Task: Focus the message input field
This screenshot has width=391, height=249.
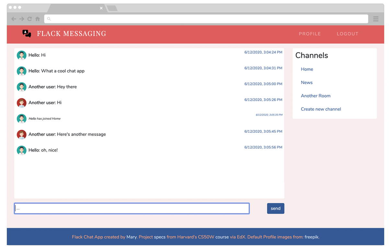Action: (x=132, y=208)
